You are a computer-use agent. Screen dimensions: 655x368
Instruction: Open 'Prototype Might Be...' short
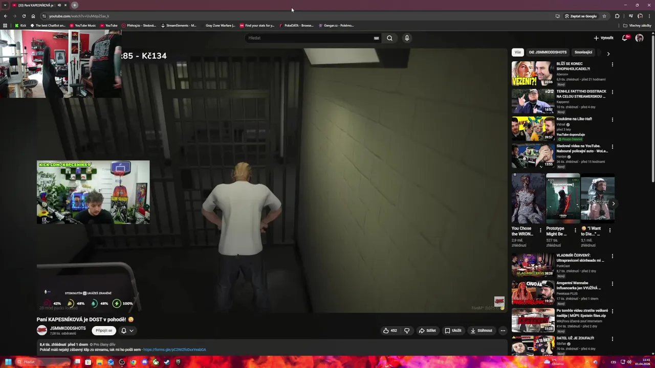562,198
